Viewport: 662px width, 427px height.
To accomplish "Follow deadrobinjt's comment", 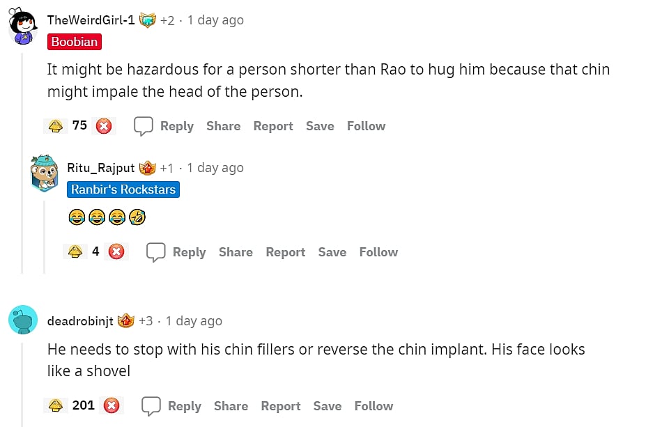I will point(374,405).
